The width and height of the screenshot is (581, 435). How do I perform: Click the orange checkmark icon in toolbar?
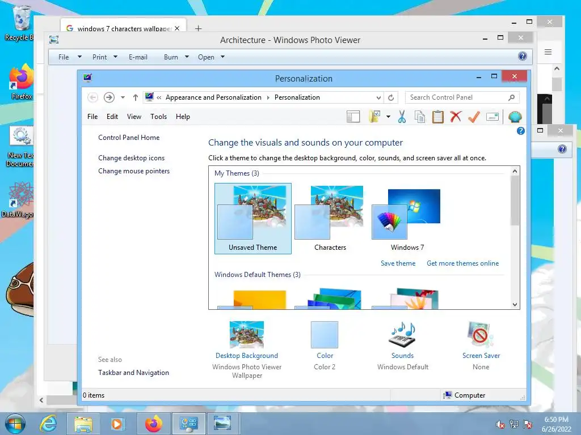pyautogui.click(x=474, y=117)
